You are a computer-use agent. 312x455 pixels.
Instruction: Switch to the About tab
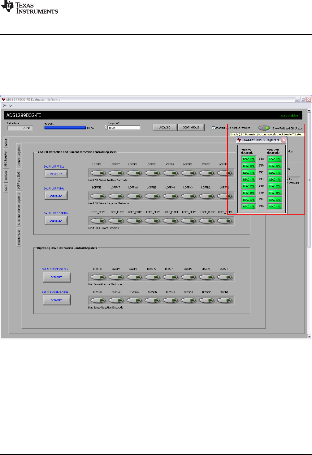point(6,142)
